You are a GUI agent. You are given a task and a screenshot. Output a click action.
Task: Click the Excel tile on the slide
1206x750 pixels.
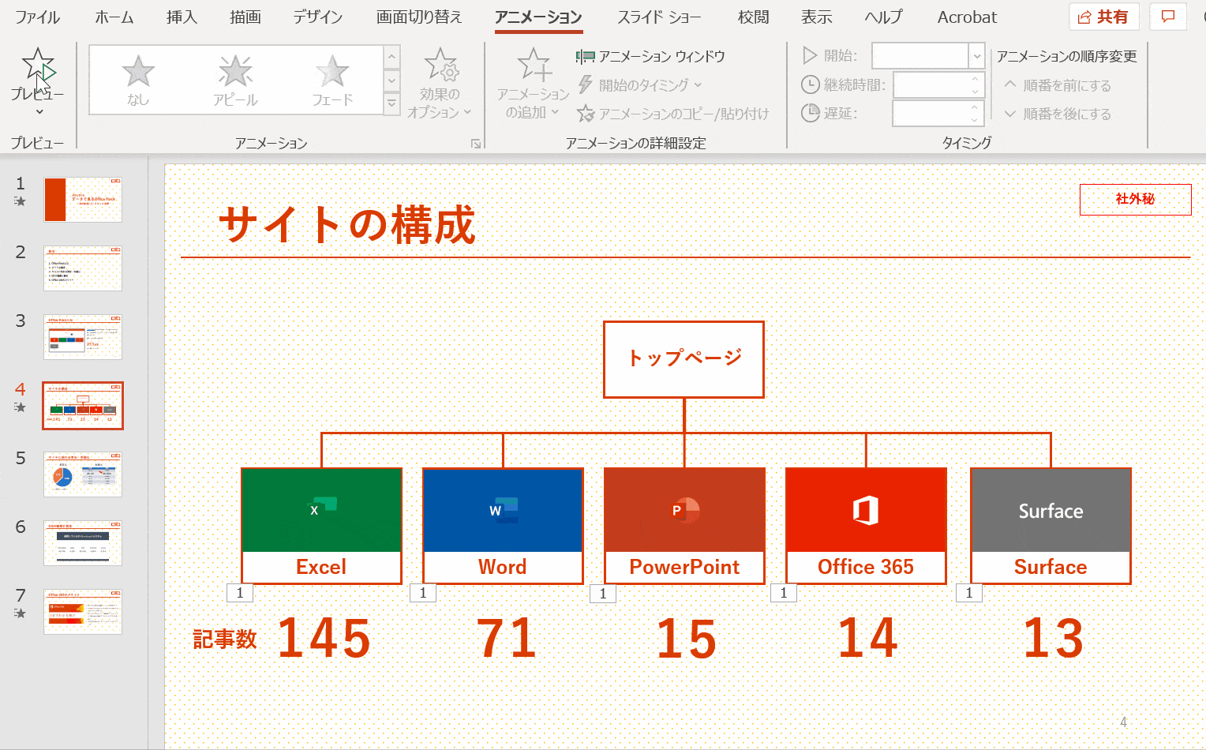321,526
